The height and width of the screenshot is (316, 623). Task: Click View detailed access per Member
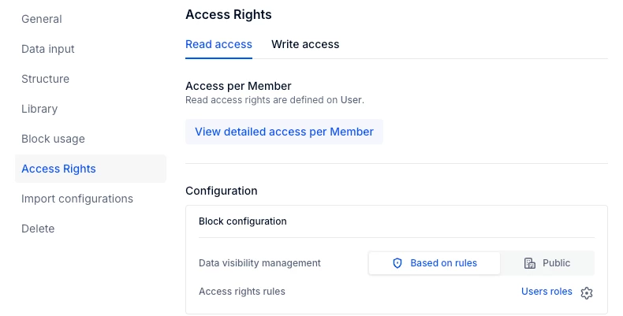tap(284, 132)
